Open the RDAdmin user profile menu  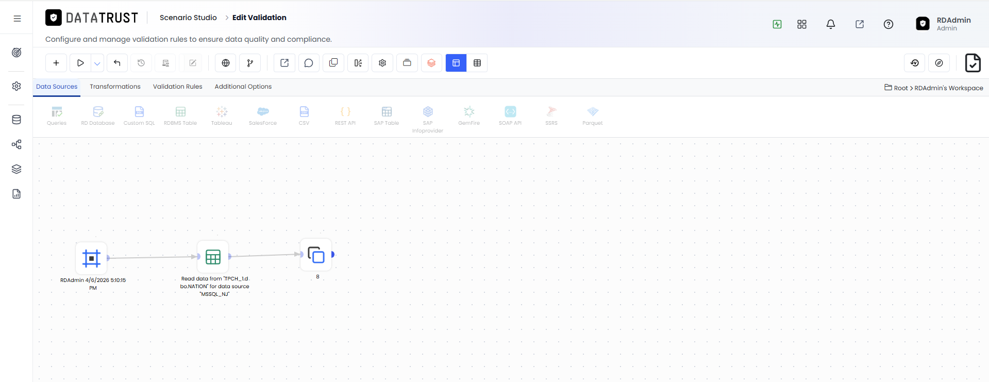[x=944, y=24]
